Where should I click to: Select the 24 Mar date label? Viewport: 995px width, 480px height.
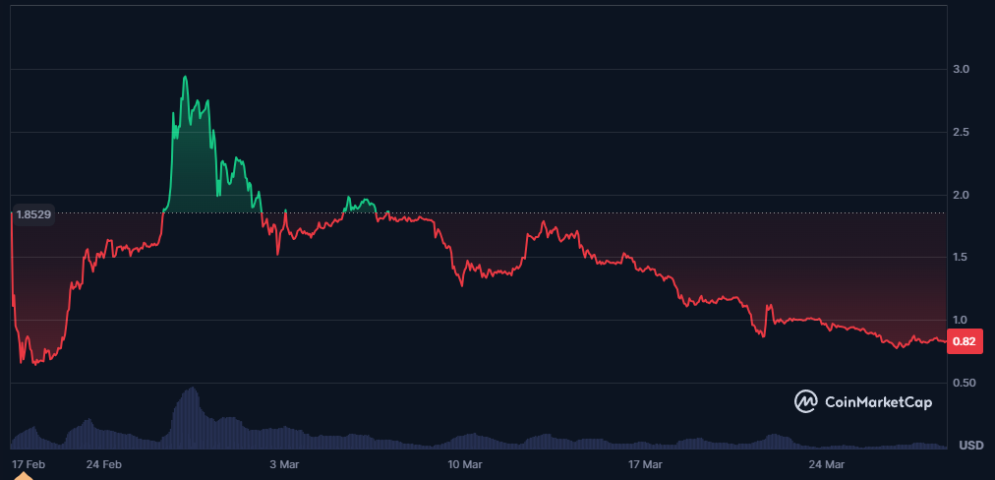pos(826,462)
